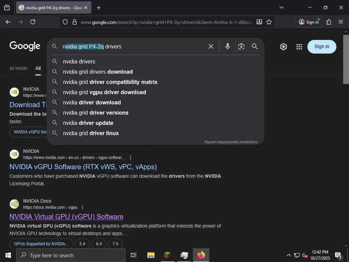
Task: Open Windows Start menu
Action: coord(8,255)
